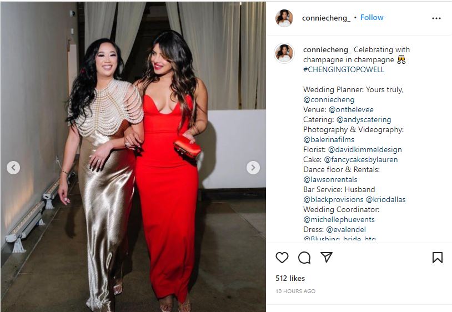The height and width of the screenshot is (312, 452).
Task: Open the @andyscatering mention
Action: coord(364,119)
